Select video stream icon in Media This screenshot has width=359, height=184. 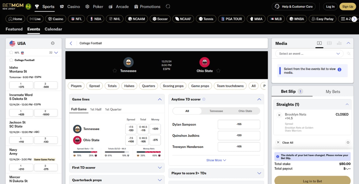point(319,43)
